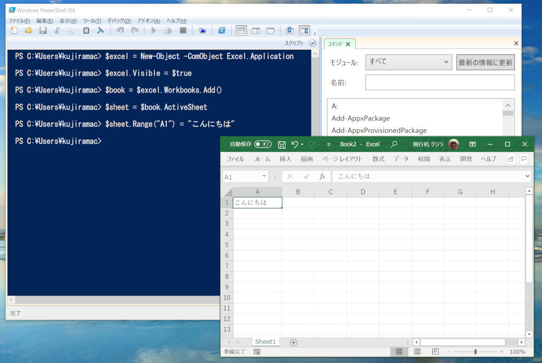Open the Excel Name Box dropdown arrow
The height and width of the screenshot is (363, 542).
coord(265,177)
